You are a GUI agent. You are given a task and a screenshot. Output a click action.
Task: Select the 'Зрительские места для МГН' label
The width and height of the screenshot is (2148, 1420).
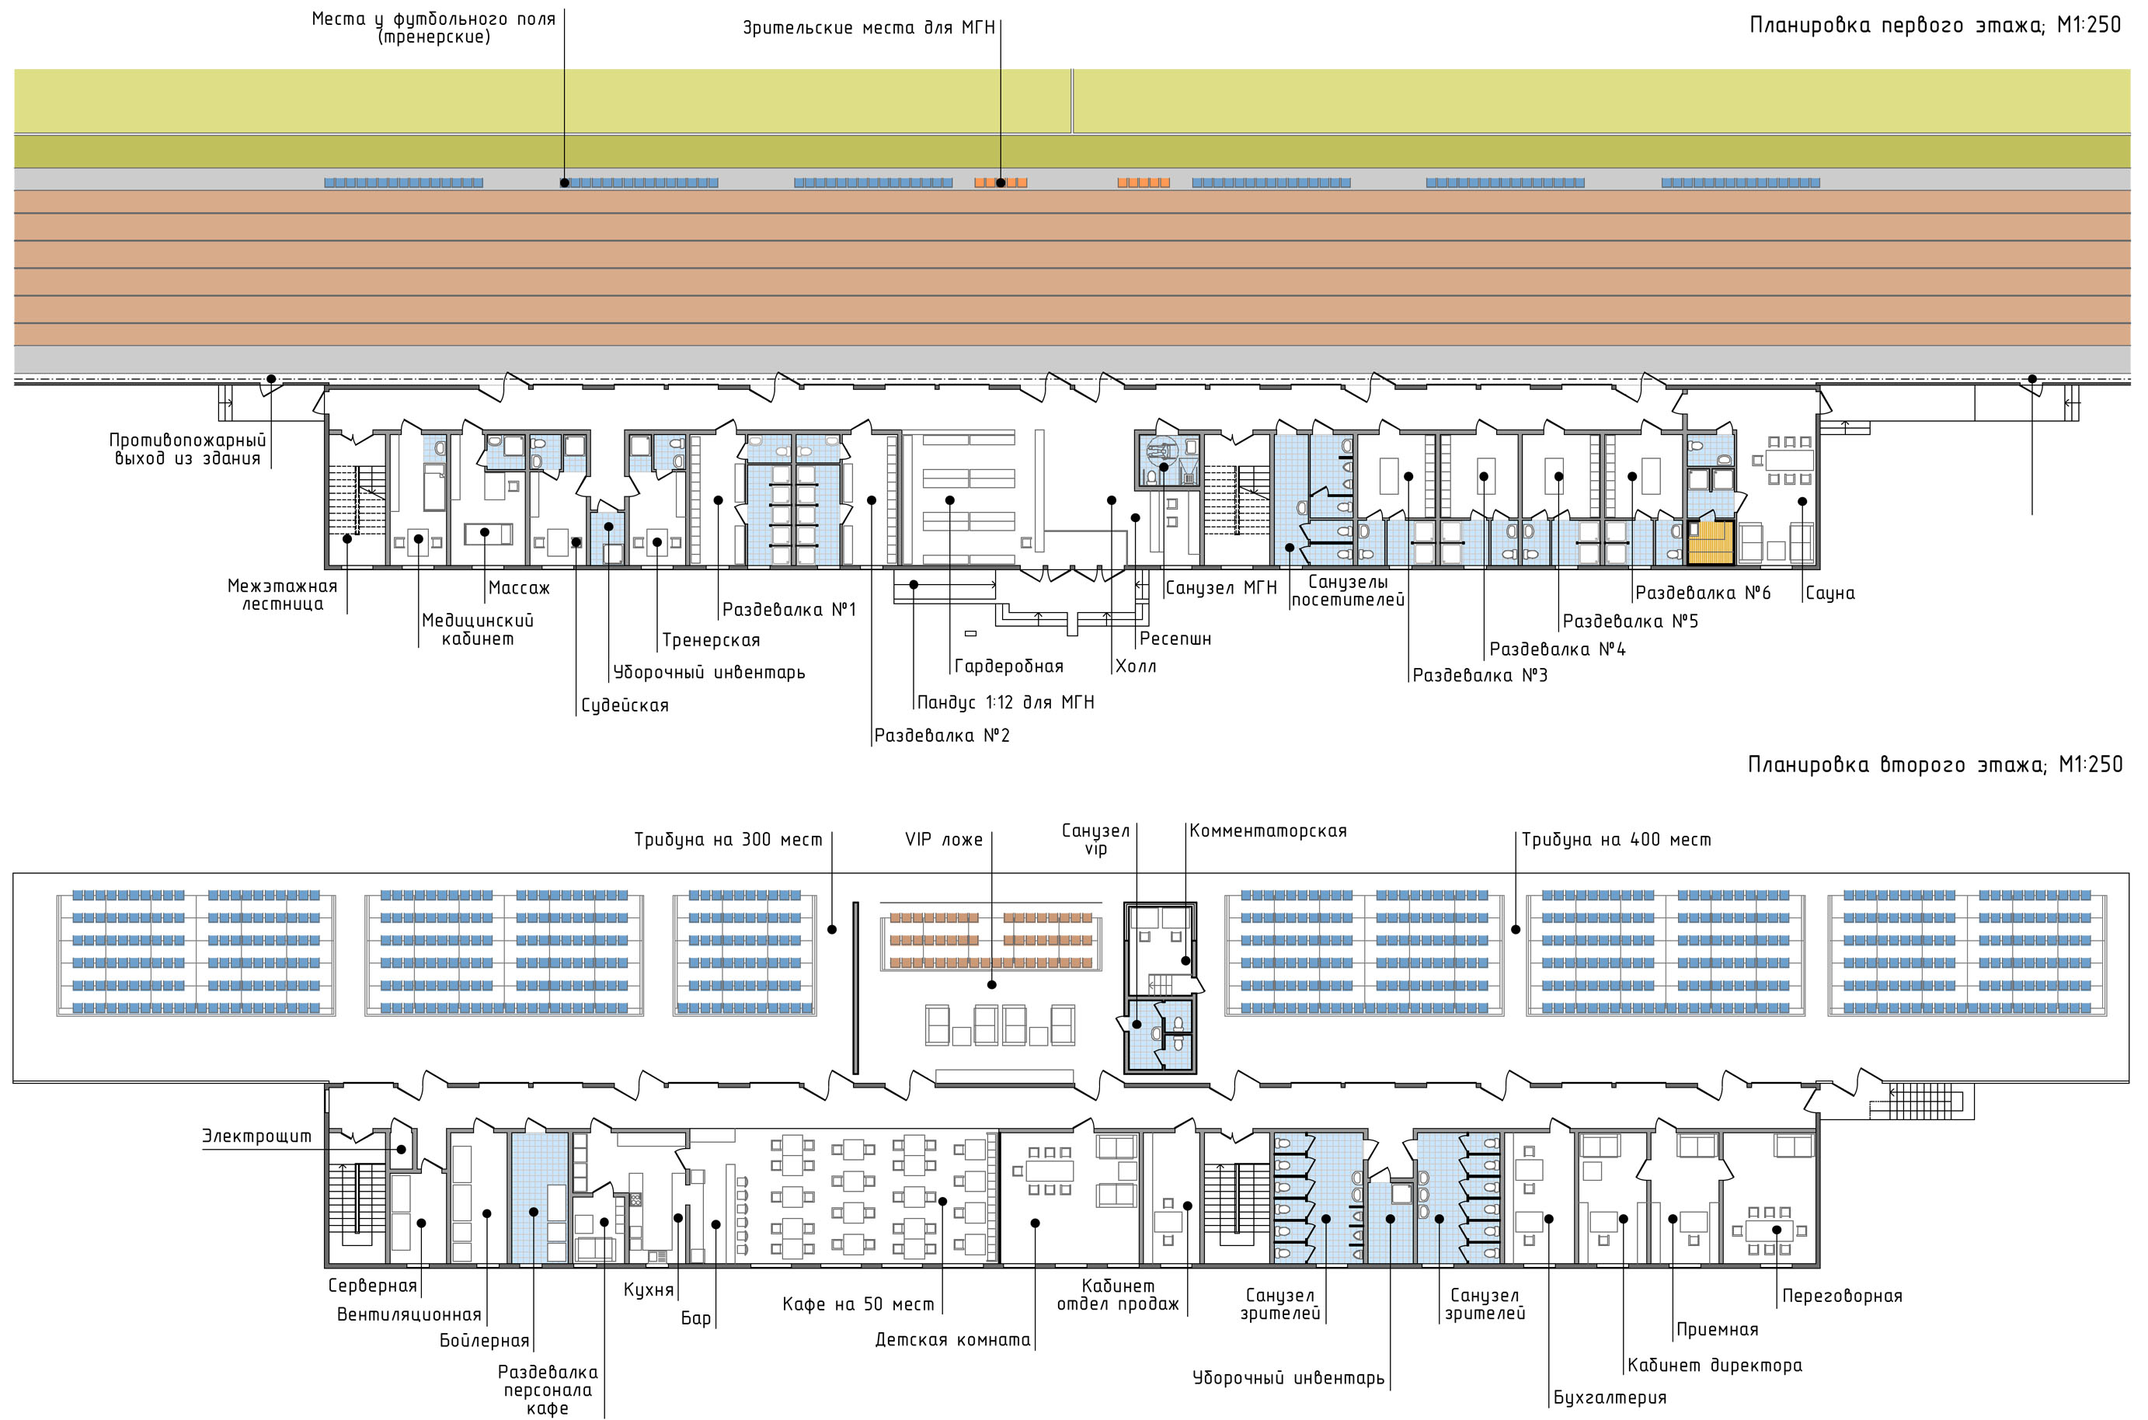tap(869, 28)
